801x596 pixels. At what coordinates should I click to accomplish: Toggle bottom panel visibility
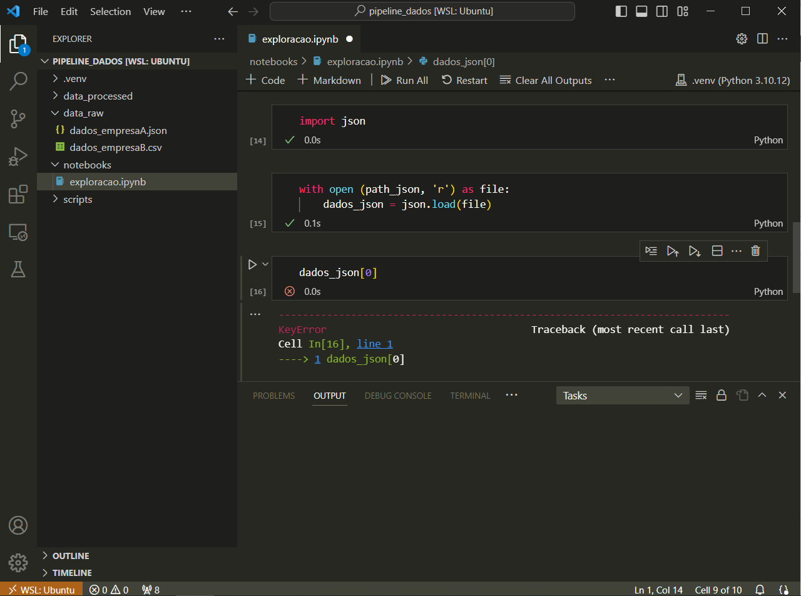point(641,11)
